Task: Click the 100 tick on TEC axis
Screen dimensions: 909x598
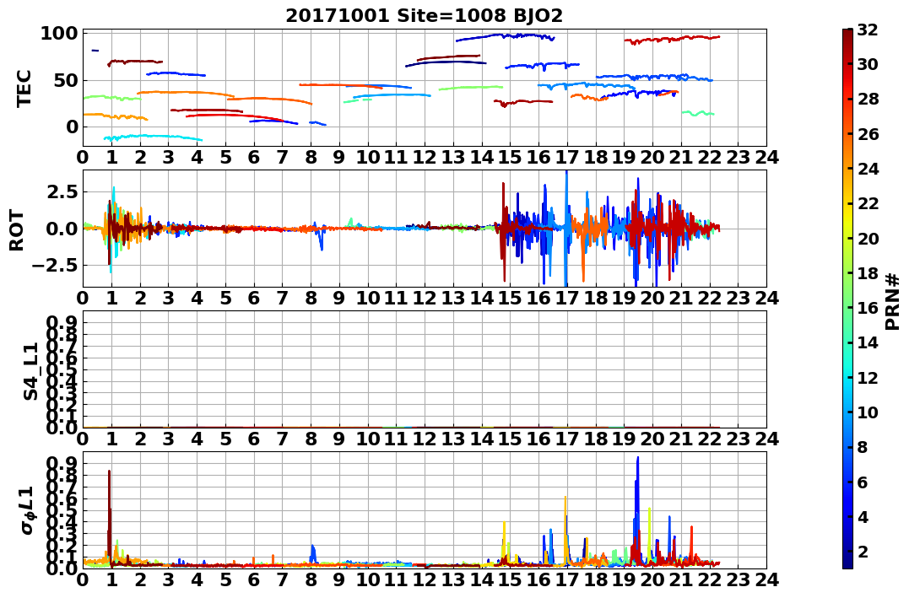Action: 58,34
